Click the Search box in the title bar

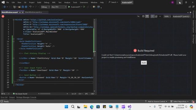[113, 2]
